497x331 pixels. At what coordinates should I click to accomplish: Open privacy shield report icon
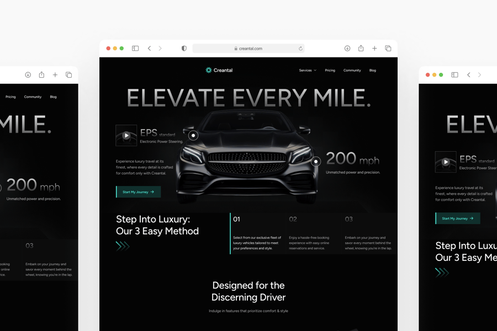[184, 49]
